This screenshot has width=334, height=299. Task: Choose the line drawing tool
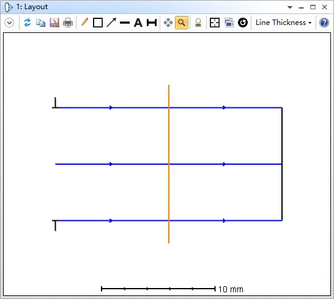[x=125, y=23]
